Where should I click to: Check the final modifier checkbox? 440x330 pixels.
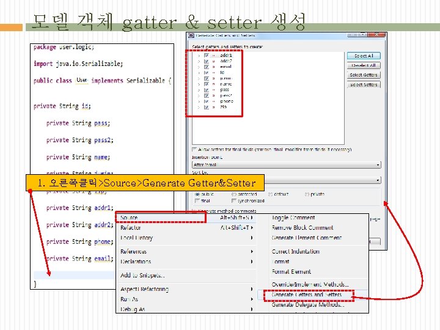[x=197, y=200]
